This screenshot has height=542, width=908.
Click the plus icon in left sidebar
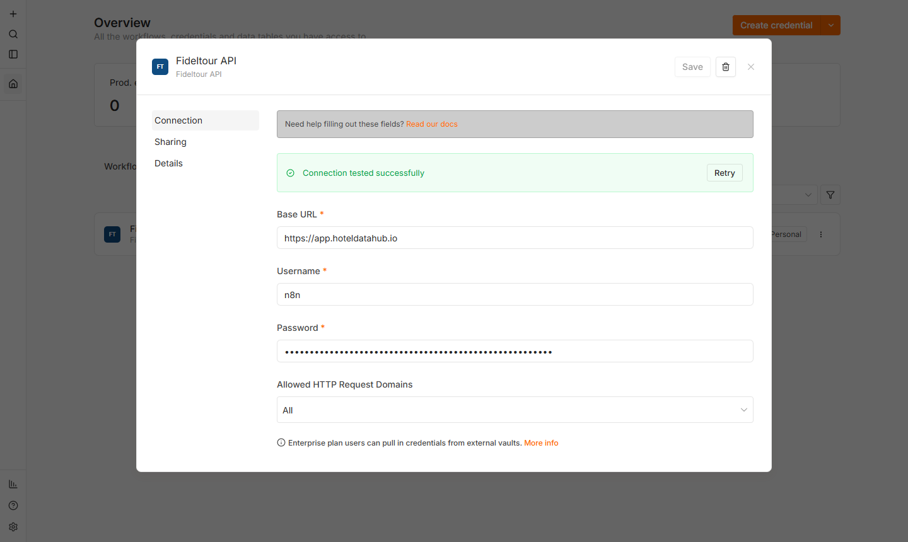[x=13, y=14]
